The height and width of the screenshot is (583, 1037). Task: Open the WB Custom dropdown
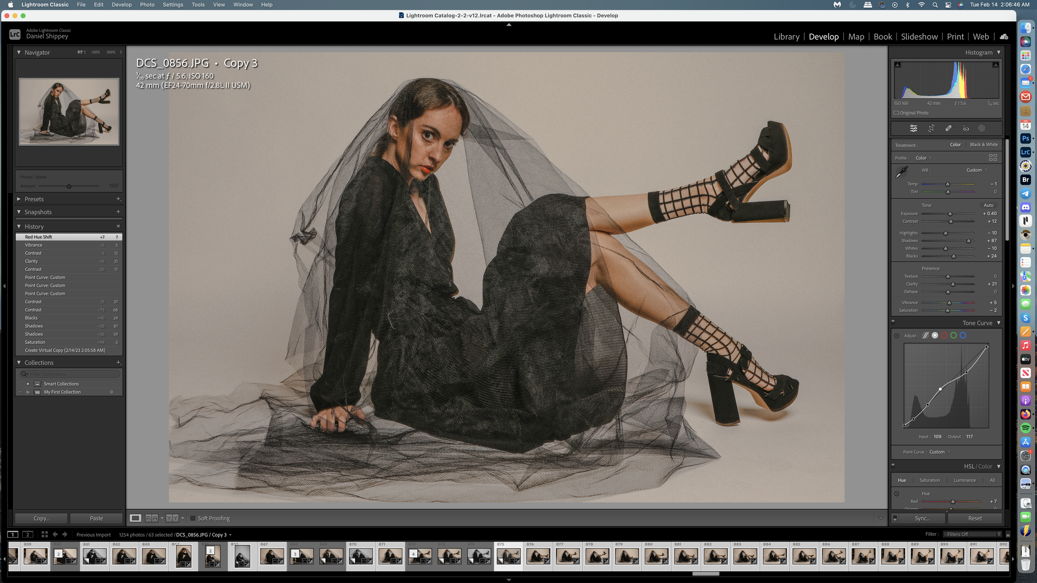pyautogui.click(x=976, y=170)
